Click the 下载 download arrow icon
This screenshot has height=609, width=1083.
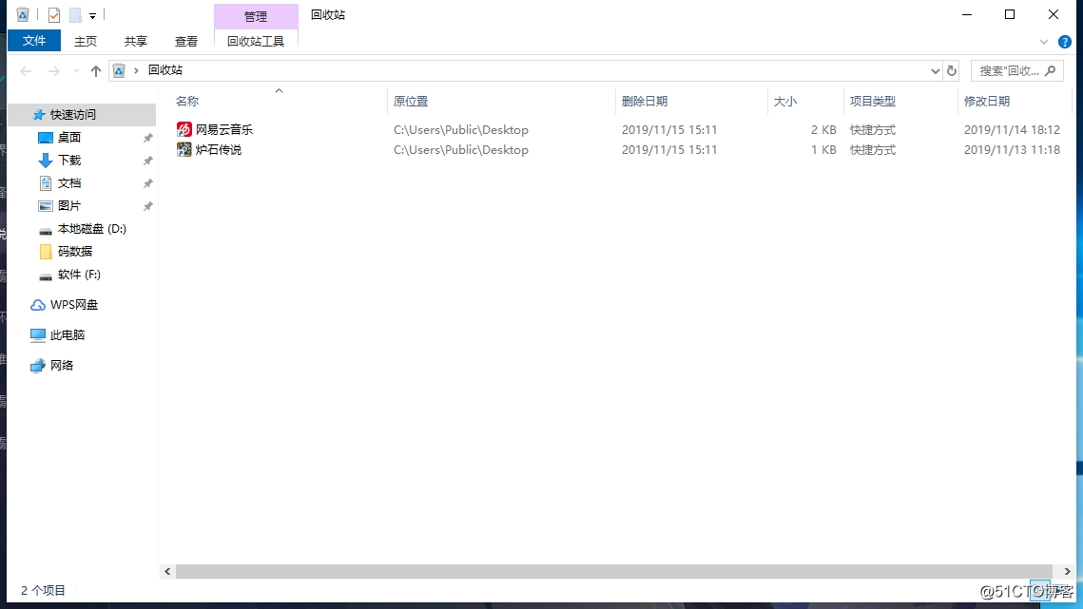tap(46, 161)
